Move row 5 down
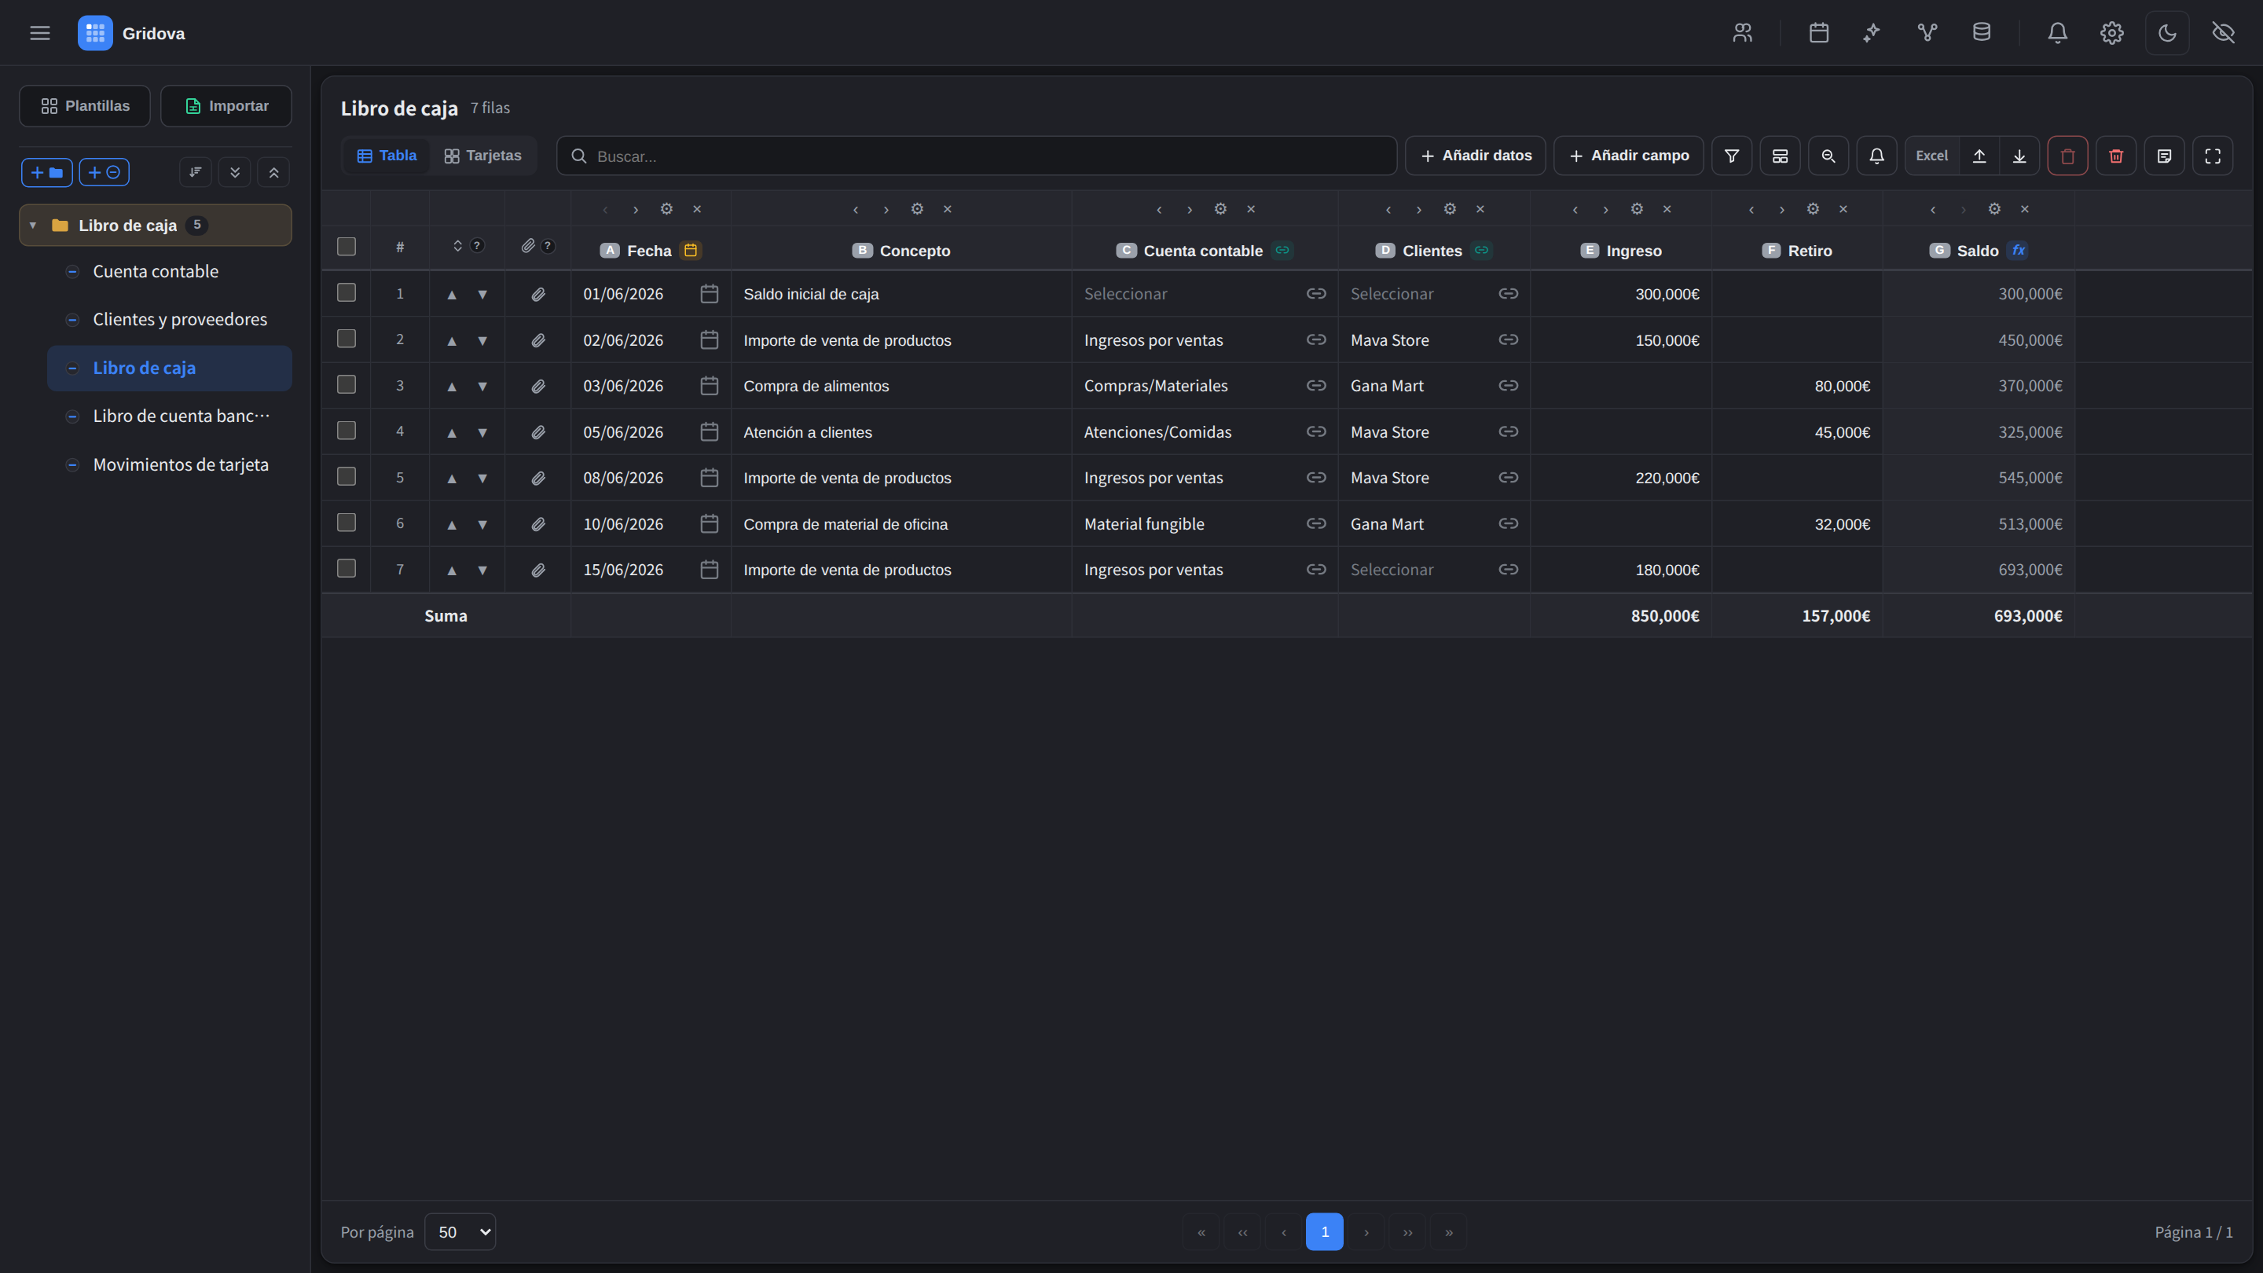This screenshot has width=2263, height=1273. (482, 479)
